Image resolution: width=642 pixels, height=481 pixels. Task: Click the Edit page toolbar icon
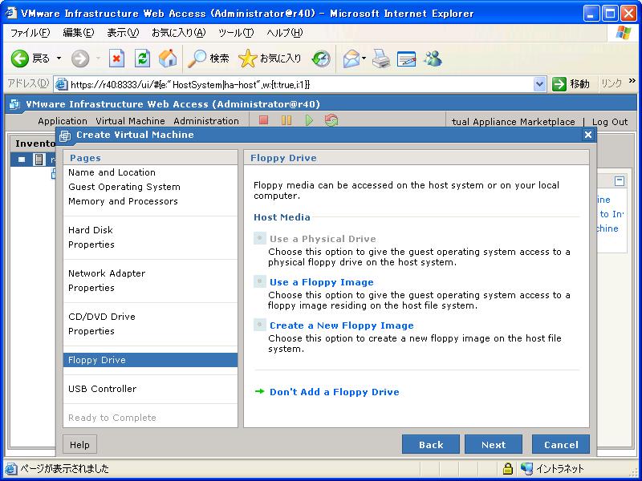(x=407, y=59)
